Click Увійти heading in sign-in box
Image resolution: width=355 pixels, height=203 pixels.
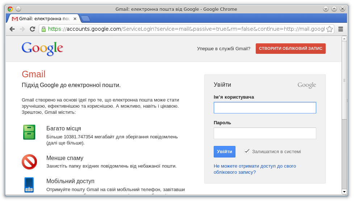[x=222, y=85]
